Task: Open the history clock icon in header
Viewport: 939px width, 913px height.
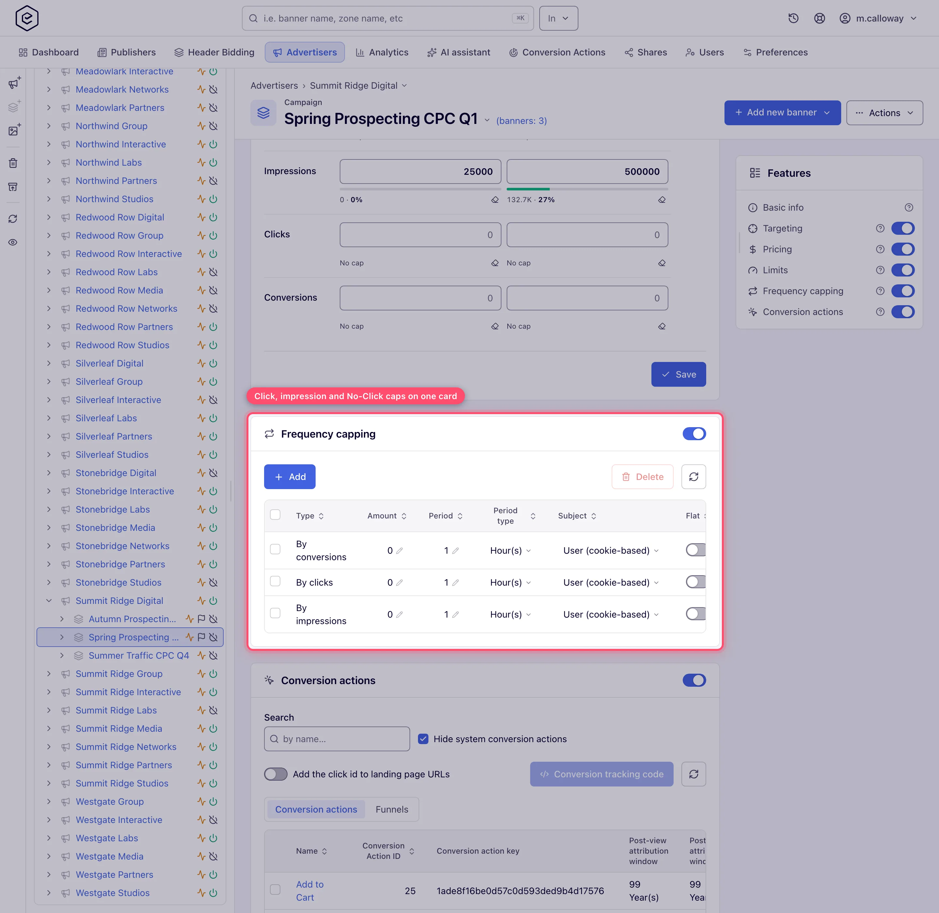Action: point(794,18)
